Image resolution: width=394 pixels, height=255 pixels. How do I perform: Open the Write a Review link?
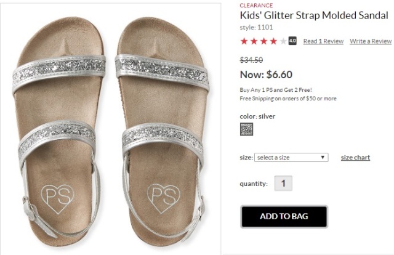click(x=371, y=41)
